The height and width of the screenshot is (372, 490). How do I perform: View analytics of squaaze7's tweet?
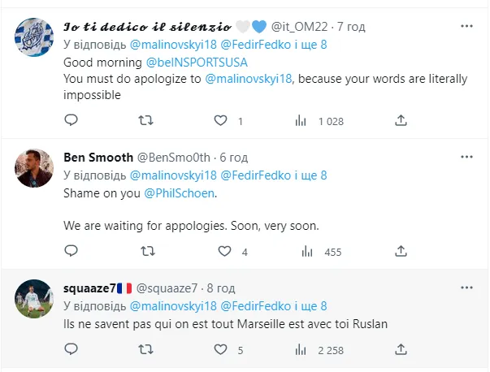[x=301, y=350]
